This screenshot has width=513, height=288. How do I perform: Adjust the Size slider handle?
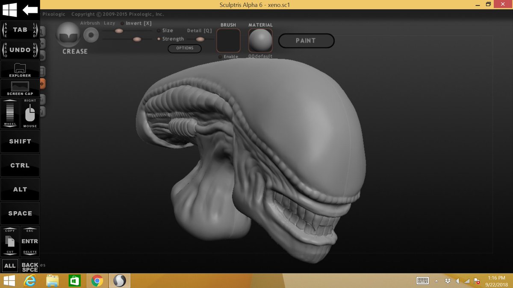coord(119,31)
